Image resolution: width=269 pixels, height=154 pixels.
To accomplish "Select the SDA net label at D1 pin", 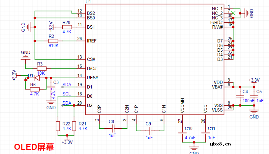I will coord(67,85).
